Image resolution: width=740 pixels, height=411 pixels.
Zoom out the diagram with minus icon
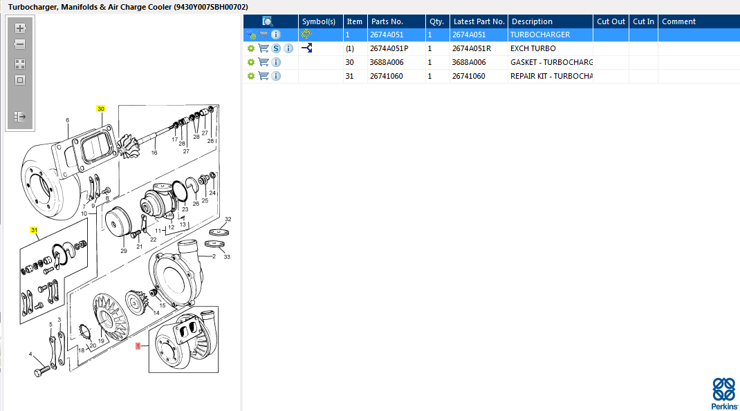[x=20, y=44]
